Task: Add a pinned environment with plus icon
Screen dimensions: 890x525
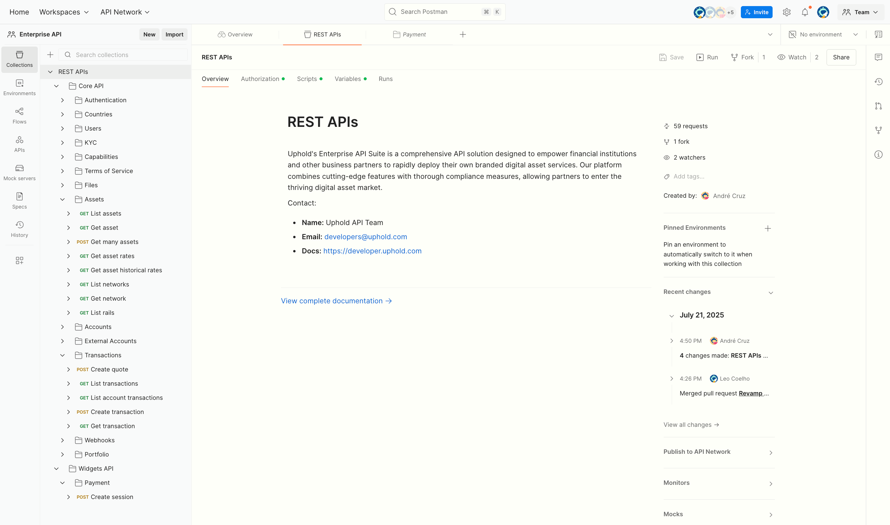Action: coord(768,228)
